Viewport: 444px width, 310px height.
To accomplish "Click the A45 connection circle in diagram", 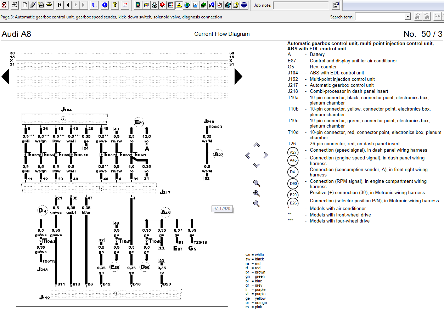I will 165,213.
